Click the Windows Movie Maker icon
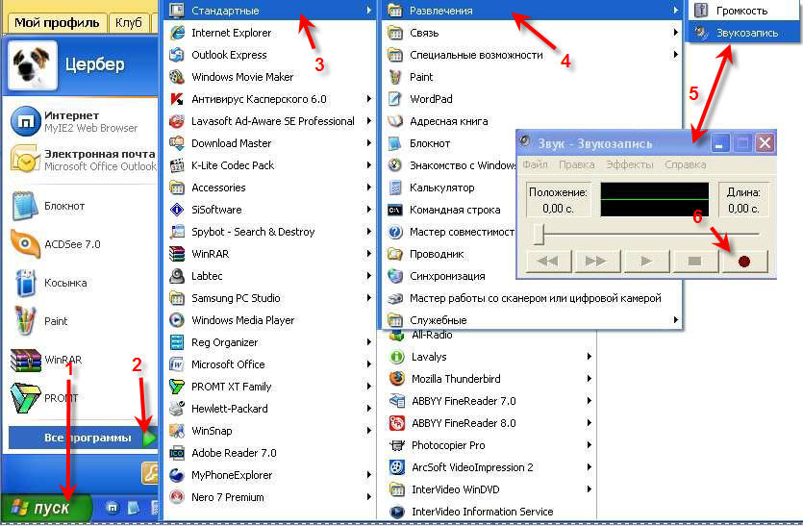This screenshot has width=803, height=526. click(x=177, y=77)
